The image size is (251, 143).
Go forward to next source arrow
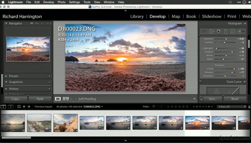tap(29, 106)
